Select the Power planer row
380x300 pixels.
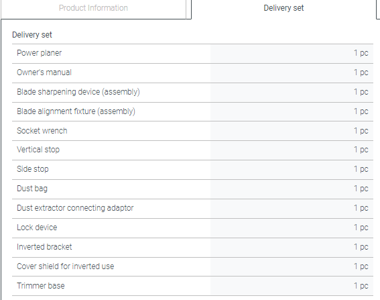tap(192, 54)
